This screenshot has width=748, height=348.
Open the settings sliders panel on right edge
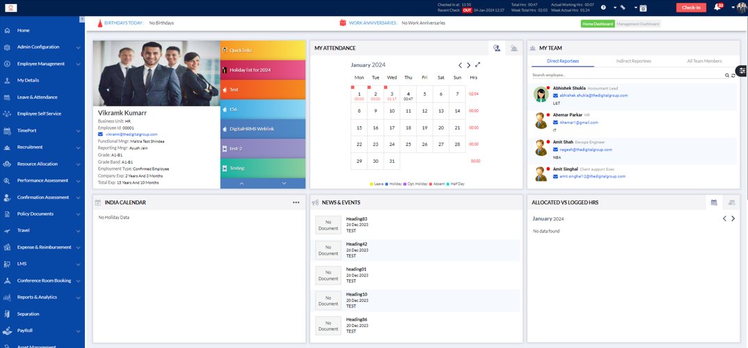[742, 71]
